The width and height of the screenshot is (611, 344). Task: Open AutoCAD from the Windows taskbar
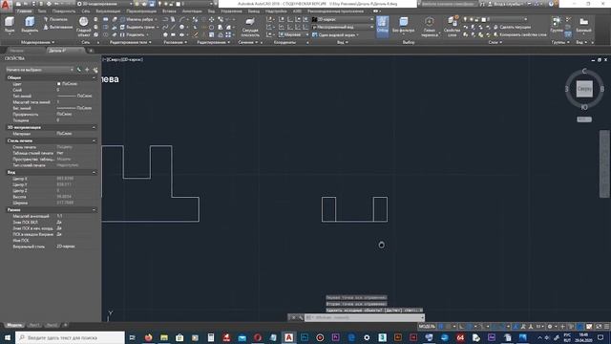288,337
